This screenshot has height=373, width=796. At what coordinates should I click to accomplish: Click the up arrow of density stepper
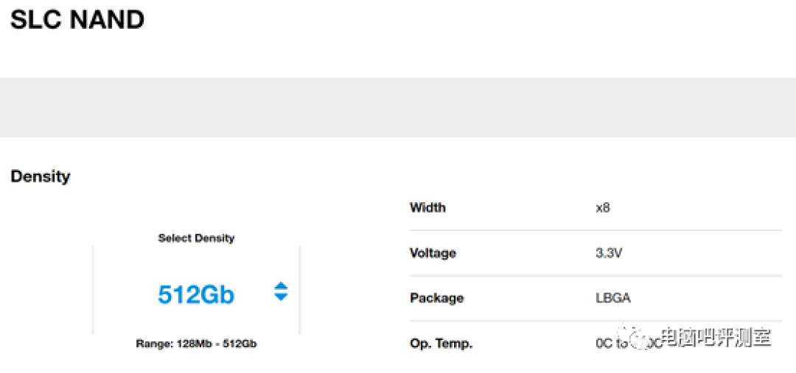pyautogui.click(x=280, y=286)
